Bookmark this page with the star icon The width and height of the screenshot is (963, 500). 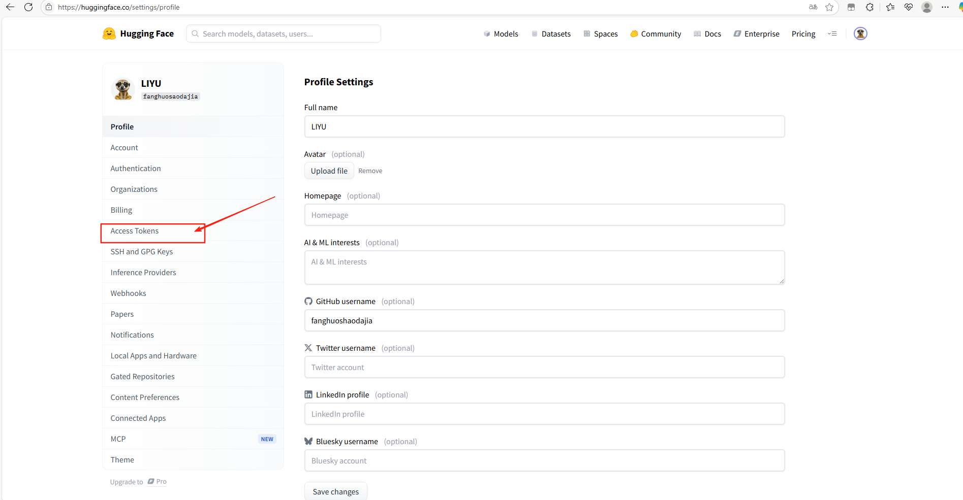[829, 7]
